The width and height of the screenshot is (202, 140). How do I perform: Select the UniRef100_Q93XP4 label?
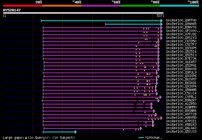coord(181,87)
